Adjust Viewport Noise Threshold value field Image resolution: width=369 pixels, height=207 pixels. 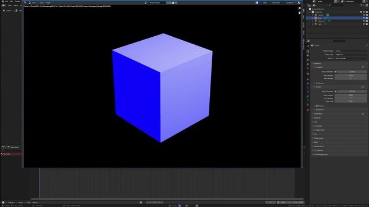352,72
